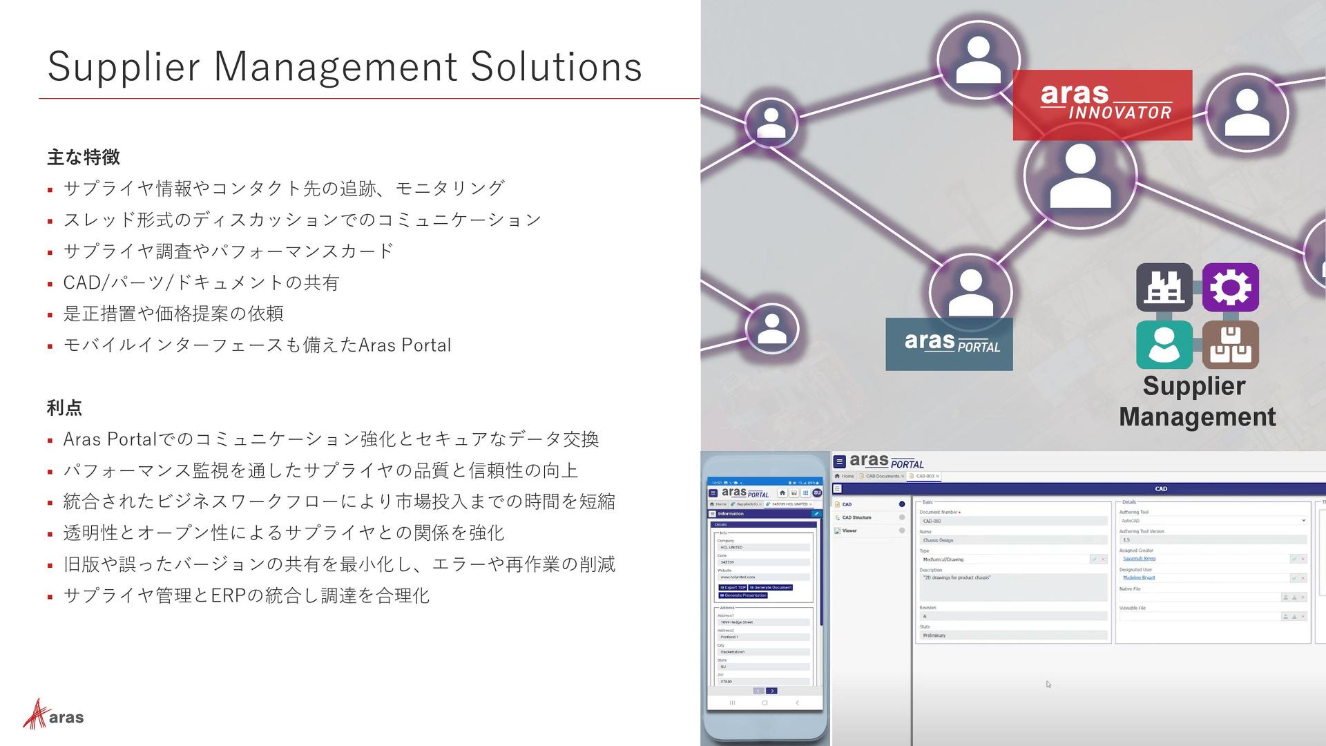Click the Authoring Tool Version field

tap(1213, 539)
